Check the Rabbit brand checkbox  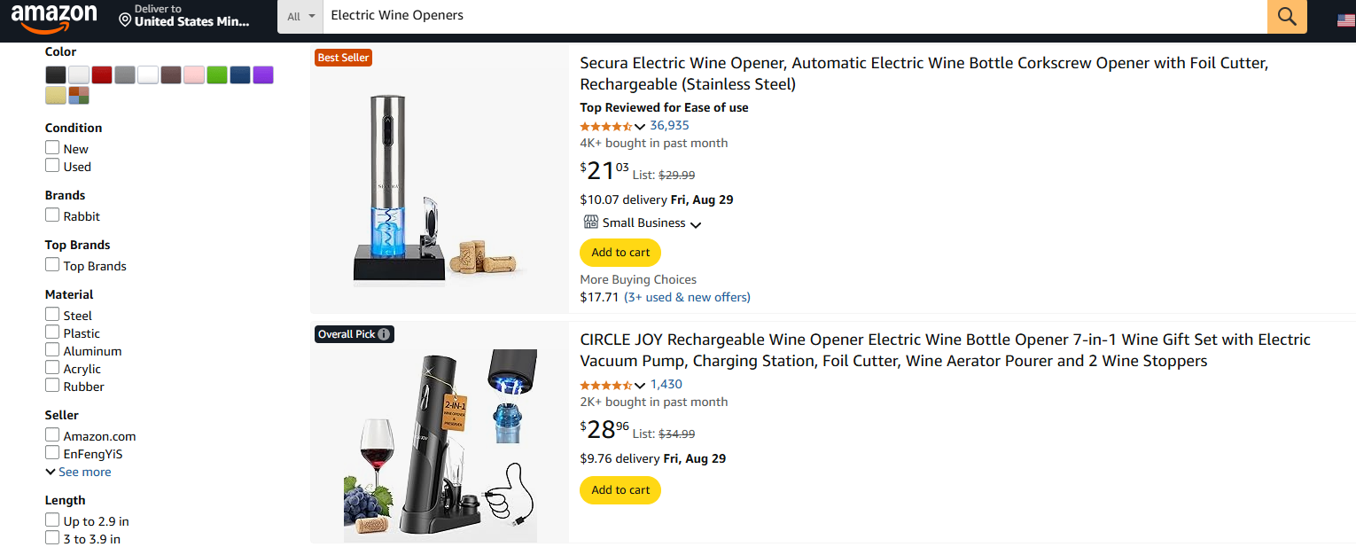[52, 215]
